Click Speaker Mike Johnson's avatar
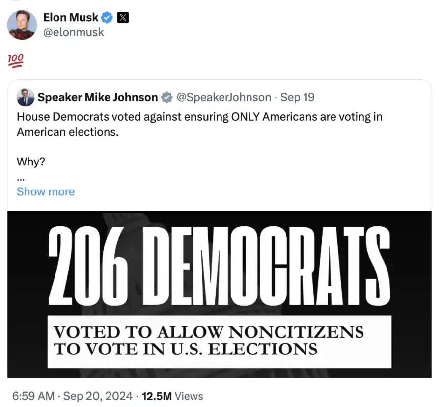The width and height of the screenshot is (442, 407). (25, 97)
